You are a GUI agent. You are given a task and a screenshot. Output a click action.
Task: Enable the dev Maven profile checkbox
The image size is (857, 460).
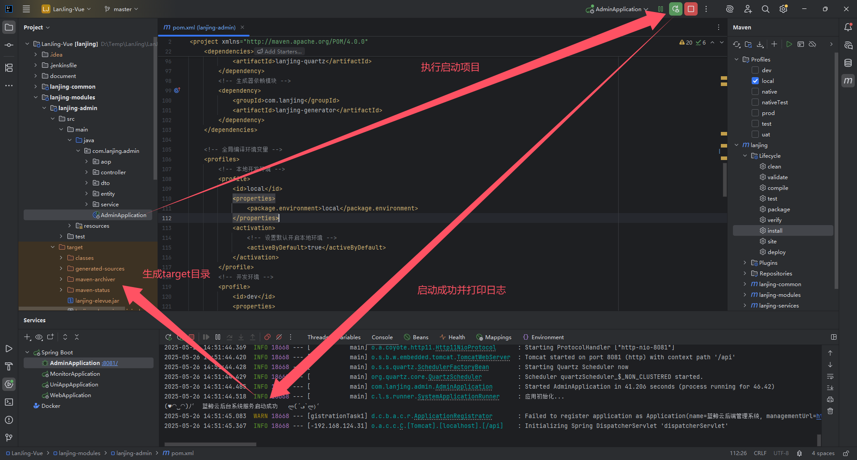point(755,70)
